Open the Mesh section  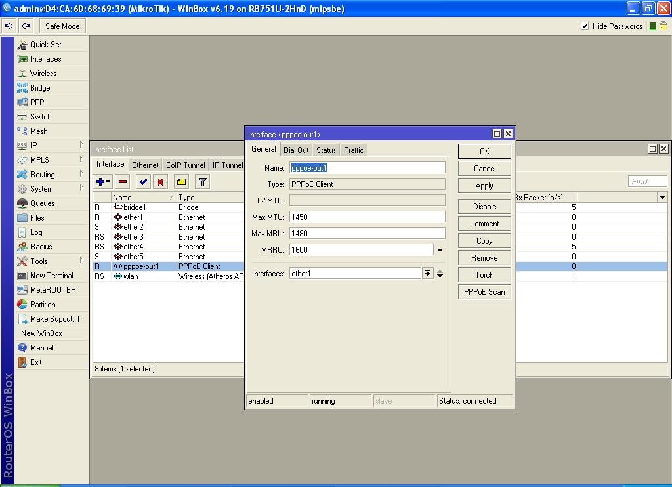[x=52, y=131]
